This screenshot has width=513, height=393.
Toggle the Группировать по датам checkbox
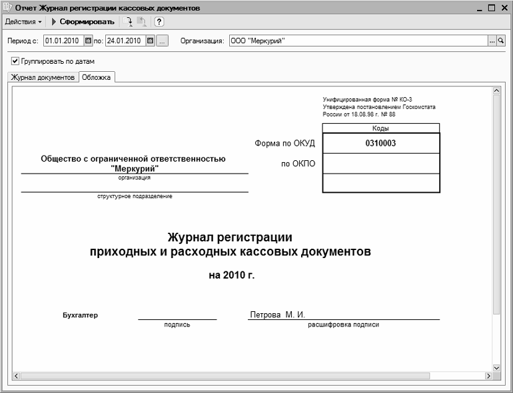coord(15,61)
